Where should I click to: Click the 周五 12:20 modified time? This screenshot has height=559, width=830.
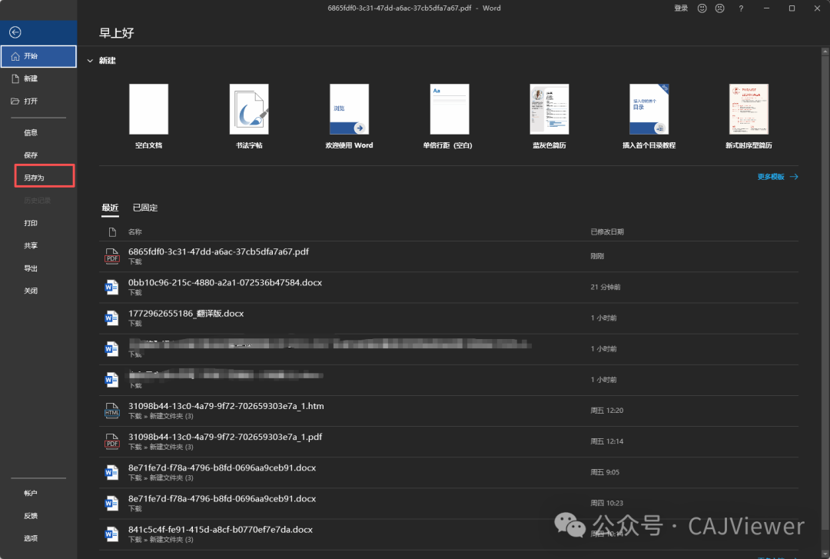point(606,411)
